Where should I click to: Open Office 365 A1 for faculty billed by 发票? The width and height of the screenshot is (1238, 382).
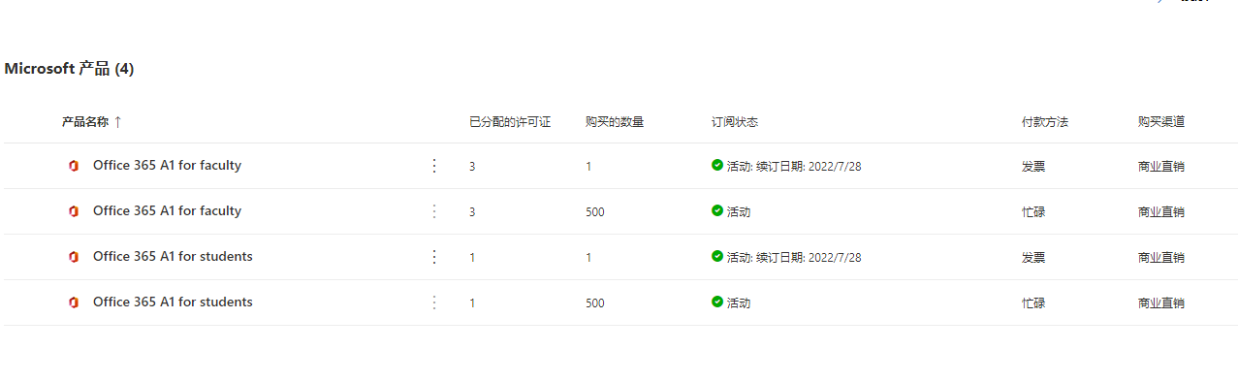(167, 165)
